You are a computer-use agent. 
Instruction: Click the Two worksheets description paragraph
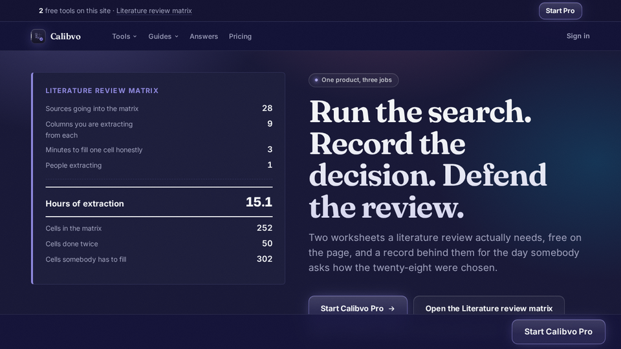[445, 253]
